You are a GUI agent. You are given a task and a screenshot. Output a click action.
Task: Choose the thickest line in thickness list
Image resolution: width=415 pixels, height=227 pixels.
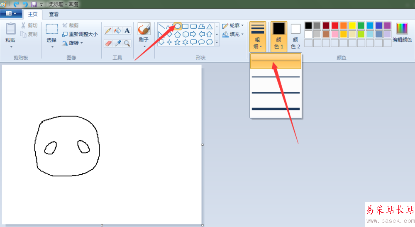(x=276, y=109)
